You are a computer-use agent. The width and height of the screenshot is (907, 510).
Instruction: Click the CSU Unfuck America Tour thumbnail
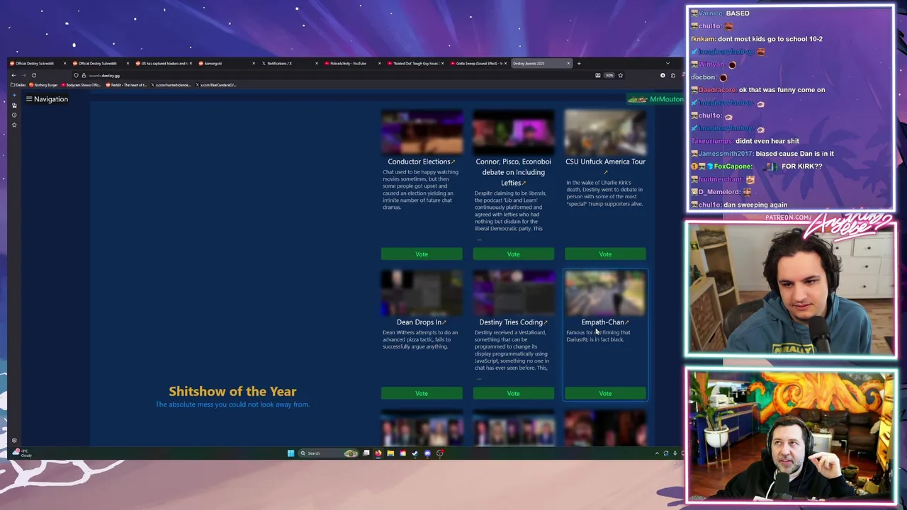(605, 132)
